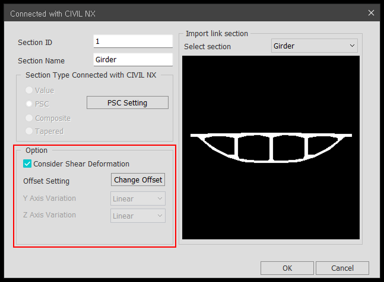Click the Offset Setting label

(46, 181)
